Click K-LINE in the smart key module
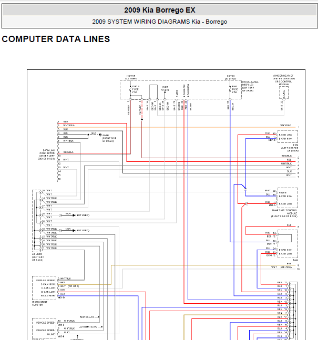 click(283, 192)
